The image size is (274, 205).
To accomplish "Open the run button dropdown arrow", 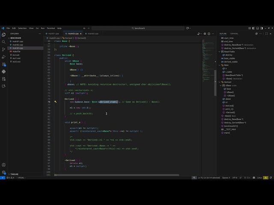I will 201,34.
